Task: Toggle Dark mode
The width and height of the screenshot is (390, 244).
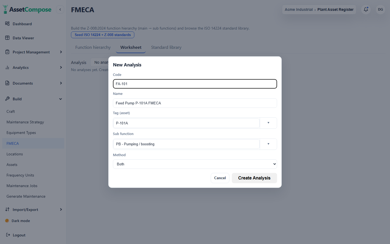Action: point(18,221)
